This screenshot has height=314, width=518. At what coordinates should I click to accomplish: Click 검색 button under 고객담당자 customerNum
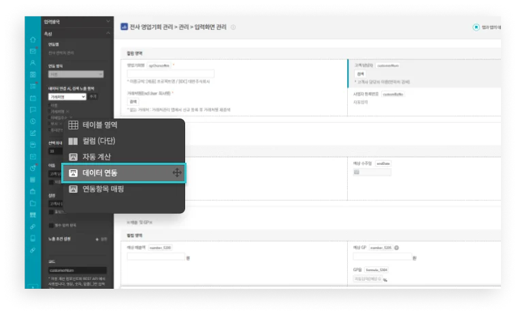point(360,74)
